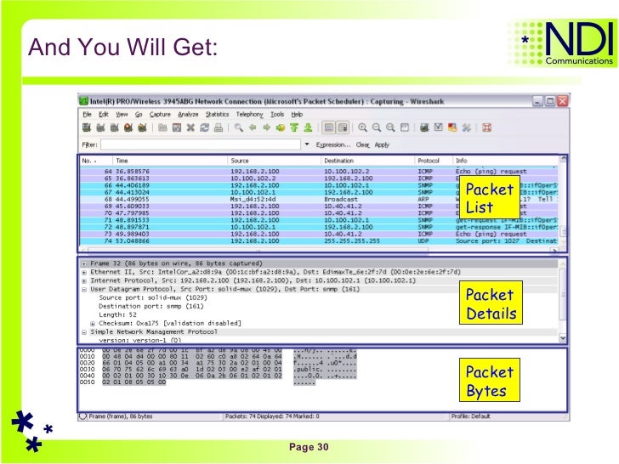Apply the display filter
The height and width of the screenshot is (464, 619).
click(x=382, y=144)
